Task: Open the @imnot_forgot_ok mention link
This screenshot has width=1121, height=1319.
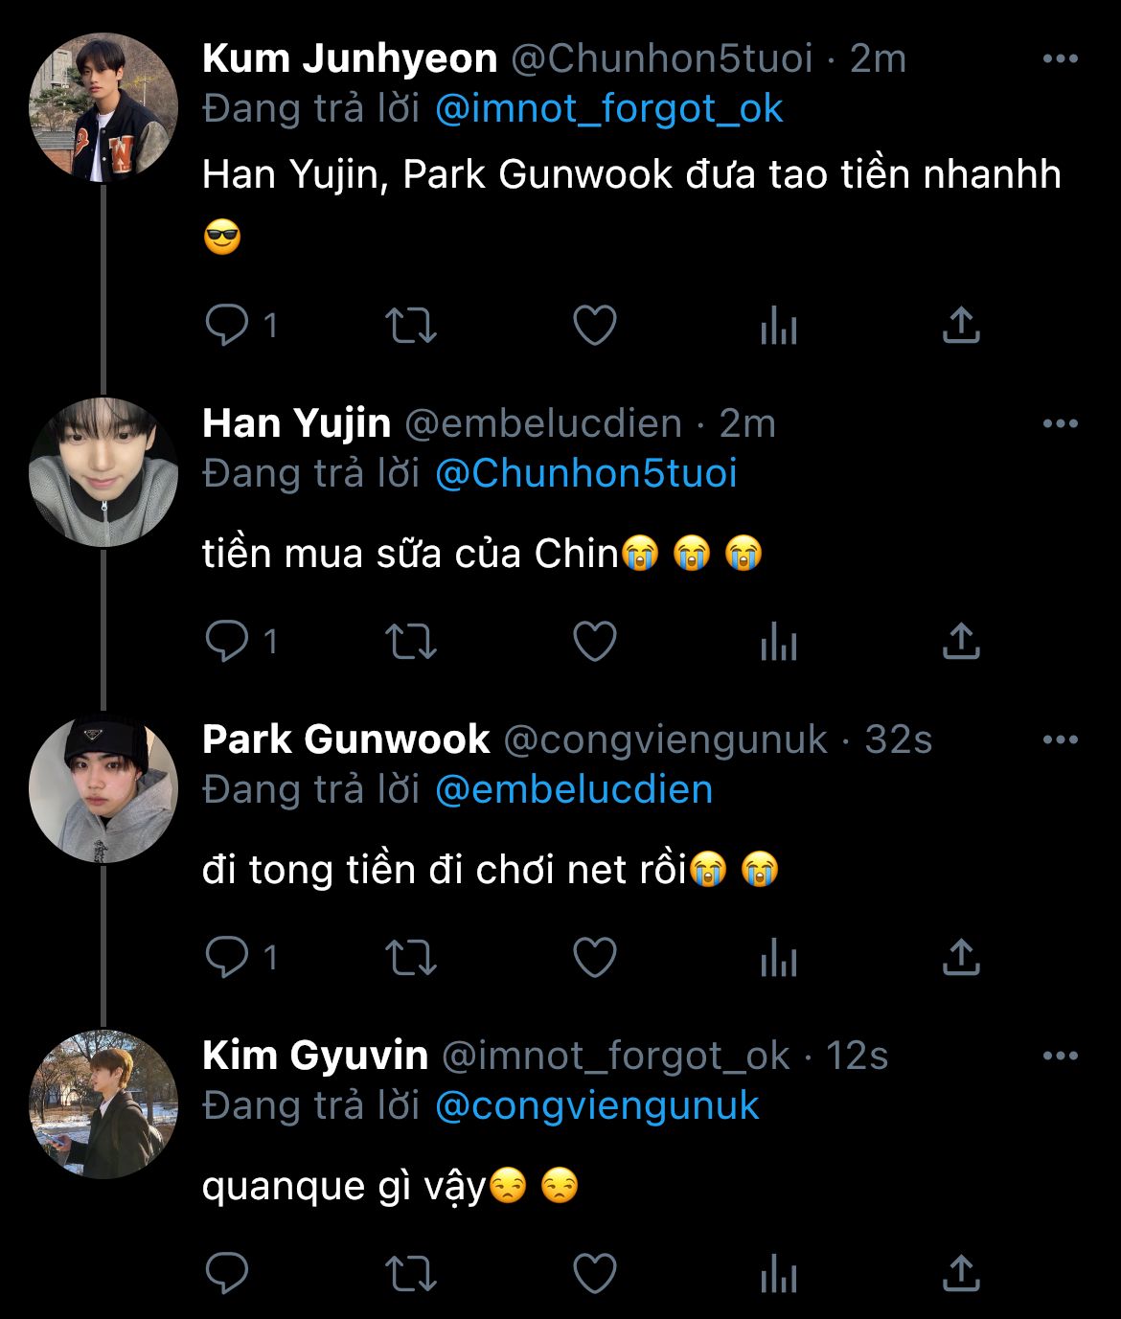Action: point(608,109)
